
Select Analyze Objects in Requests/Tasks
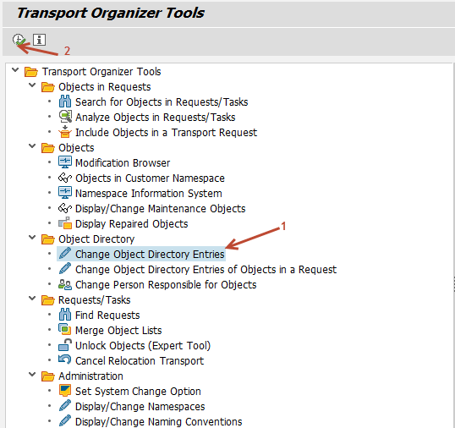coord(156,118)
